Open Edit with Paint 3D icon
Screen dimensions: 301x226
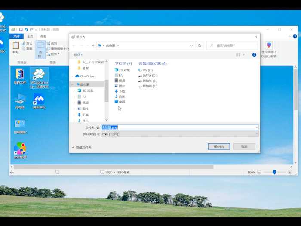coord(269,46)
